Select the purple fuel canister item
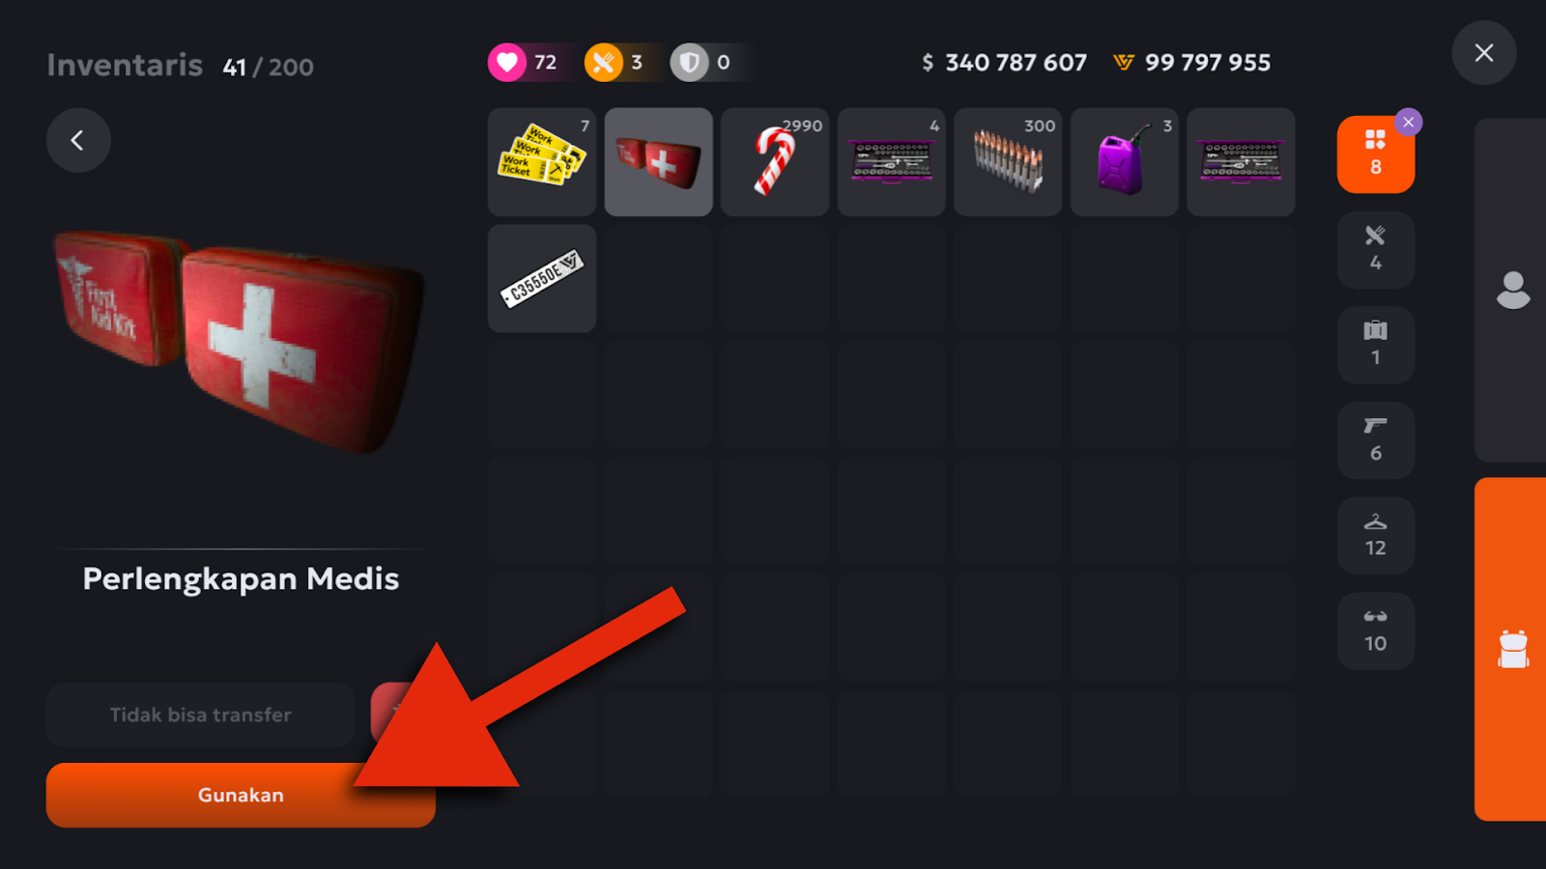 point(1125,162)
